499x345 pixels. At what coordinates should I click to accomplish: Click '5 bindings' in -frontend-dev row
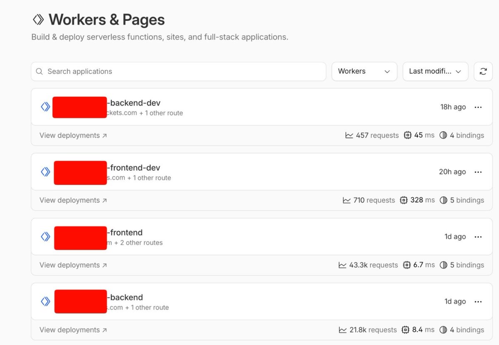click(x=467, y=200)
